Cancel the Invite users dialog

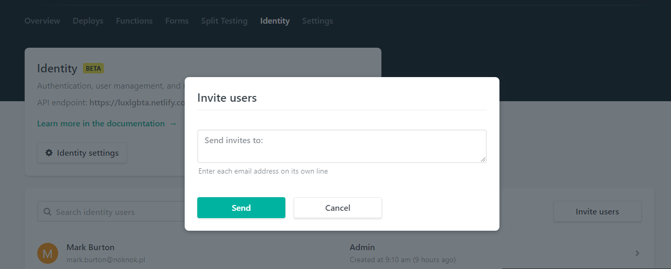tap(338, 208)
